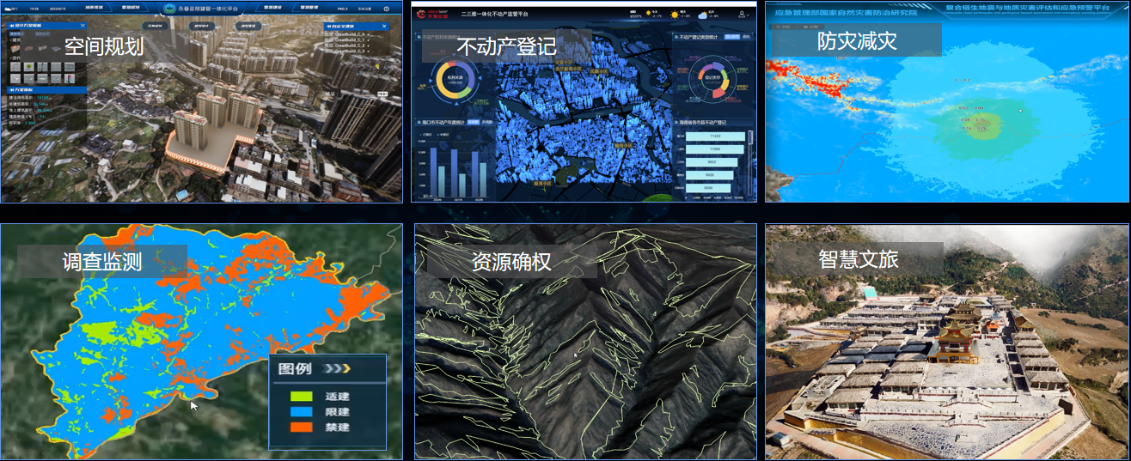This screenshot has height=461, width=1131.
Task: Click the cloudy weather icon for 后天
Action: (x=703, y=15)
